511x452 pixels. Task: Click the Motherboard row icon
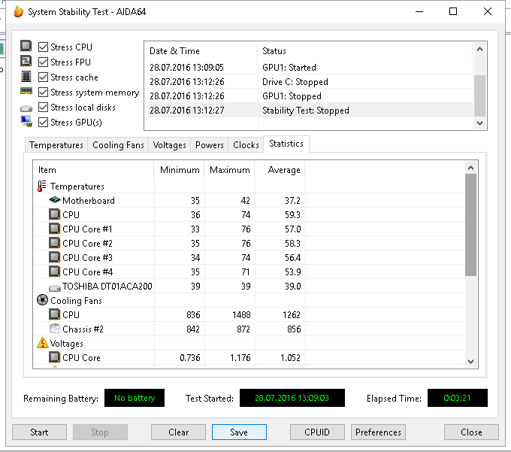(55, 200)
